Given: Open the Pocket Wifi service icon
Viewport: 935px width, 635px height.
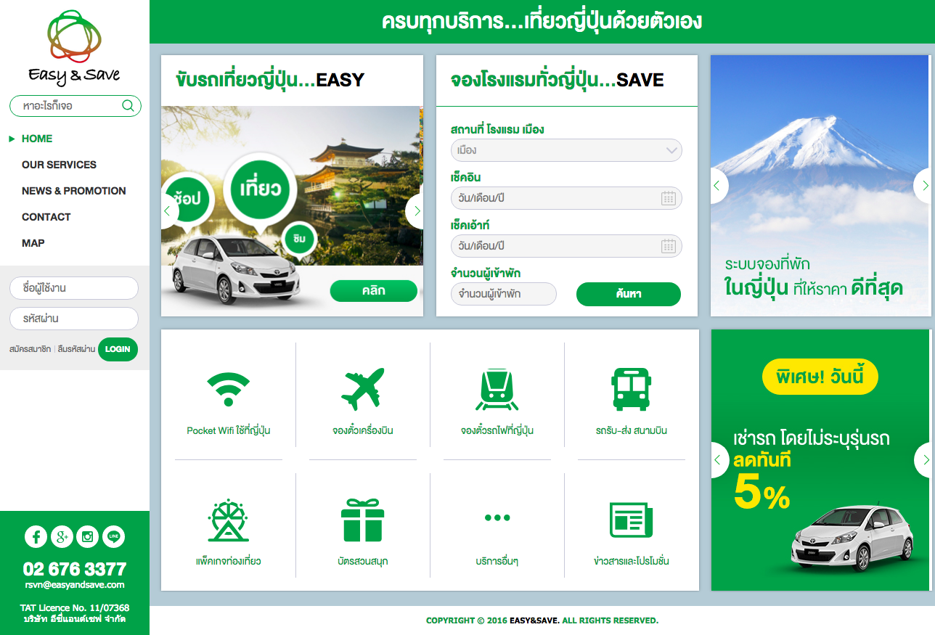Looking at the screenshot, I should 229,389.
